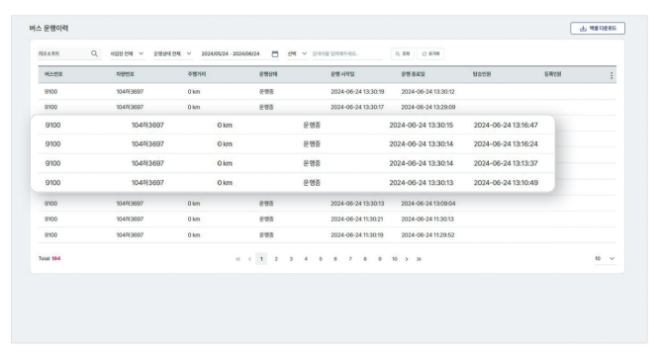660x356 pixels.
Task: Go to first page with double-left arrow
Action: pos(237,259)
